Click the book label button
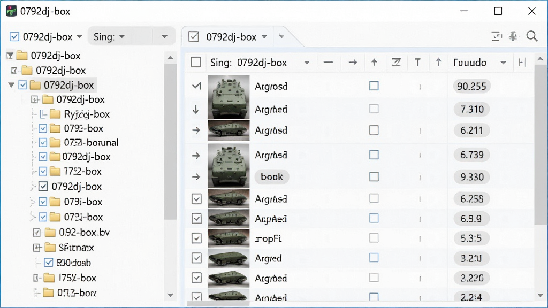Image resolution: width=548 pixels, height=308 pixels. coord(271,176)
